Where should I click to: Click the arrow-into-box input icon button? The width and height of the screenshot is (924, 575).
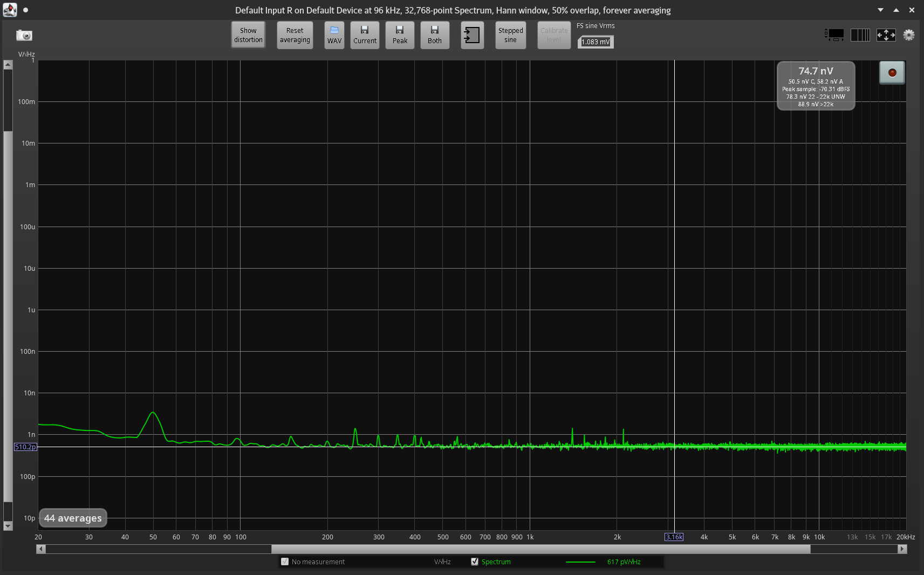pyautogui.click(x=472, y=35)
